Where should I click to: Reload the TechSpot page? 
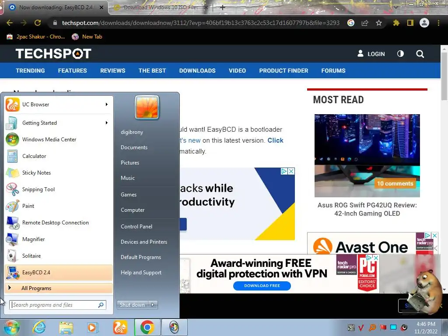(38, 23)
